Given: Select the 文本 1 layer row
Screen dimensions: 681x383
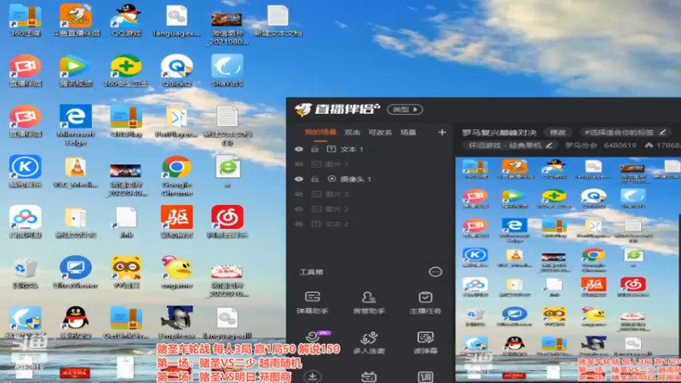Looking at the screenshot, I should [369, 149].
